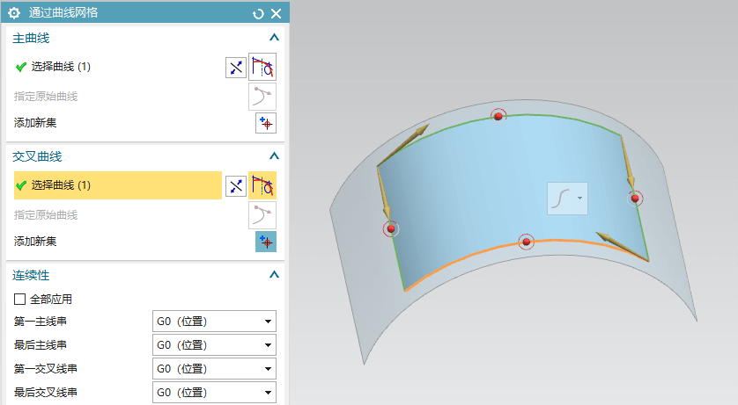Collapse the 主曲线 section
Image resolution: width=738 pixels, height=405 pixels.
[274, 38]
